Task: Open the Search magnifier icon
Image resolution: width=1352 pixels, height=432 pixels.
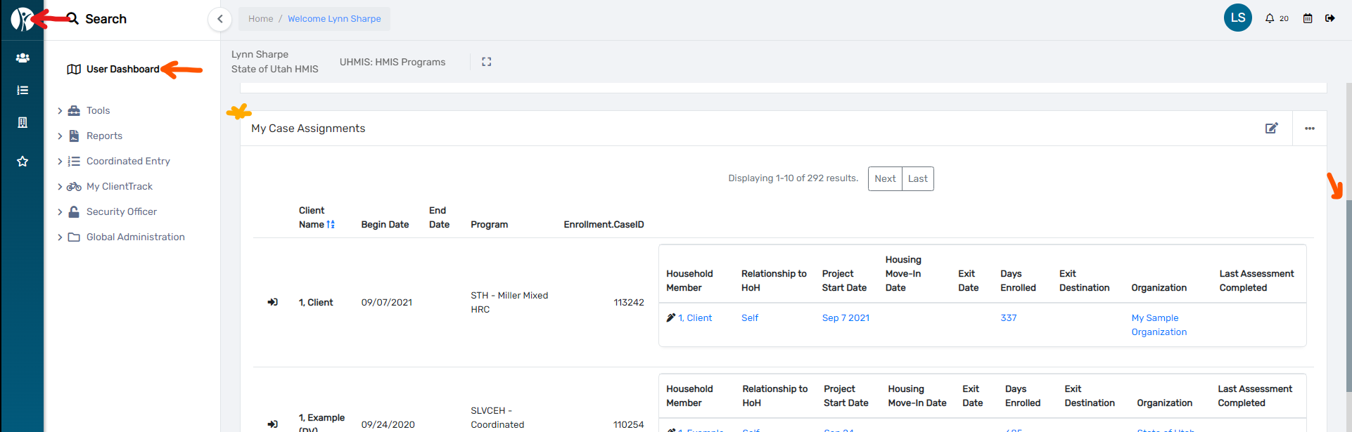Action: 72,18
